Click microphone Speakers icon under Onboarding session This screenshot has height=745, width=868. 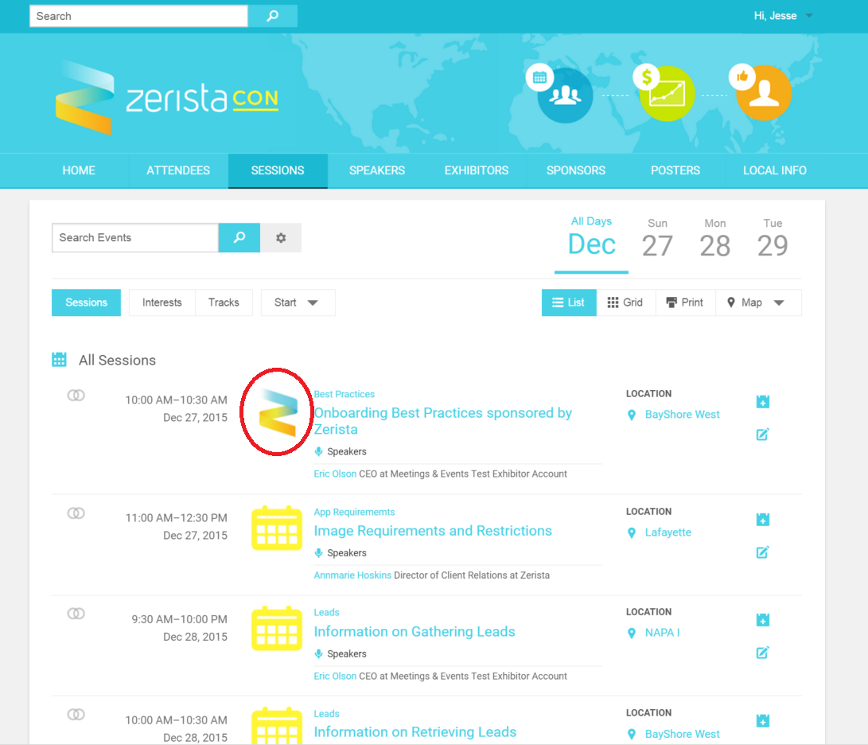coord(318,451)
